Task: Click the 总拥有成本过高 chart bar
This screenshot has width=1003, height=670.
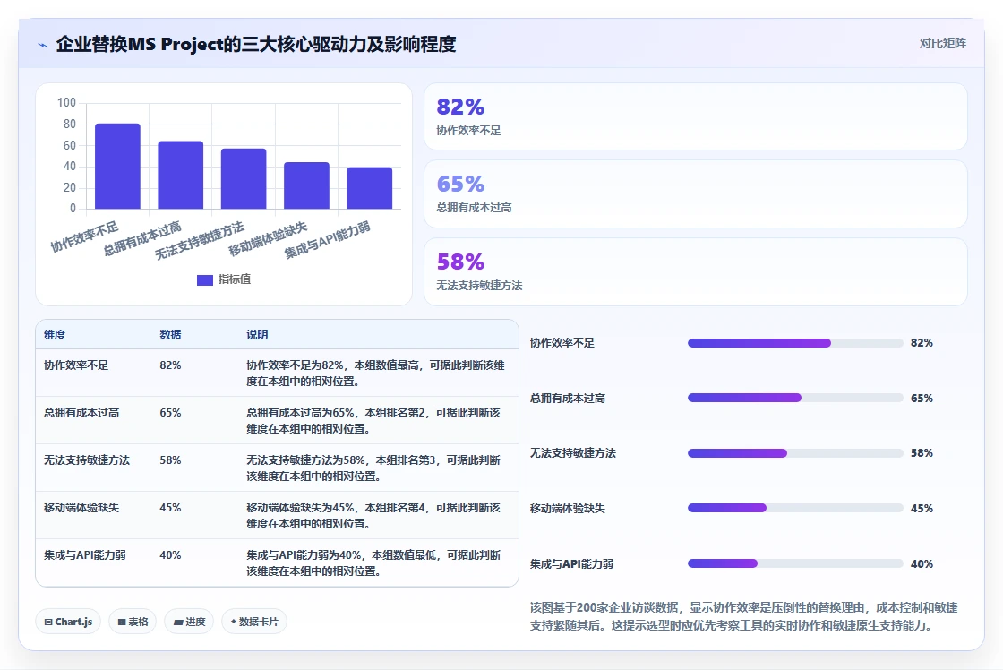Action: (180, 175)
